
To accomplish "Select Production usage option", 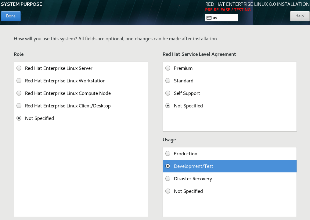I will [x=168, y=154].
